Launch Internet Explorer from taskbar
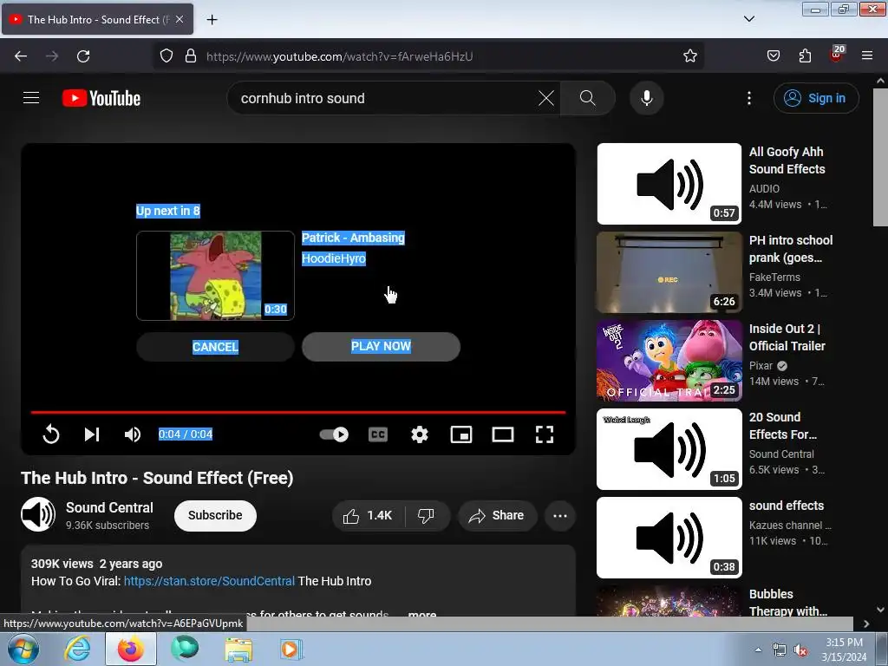Image resolution: width=888 pixels, height=666 pixels. click(x=77, y=649)
